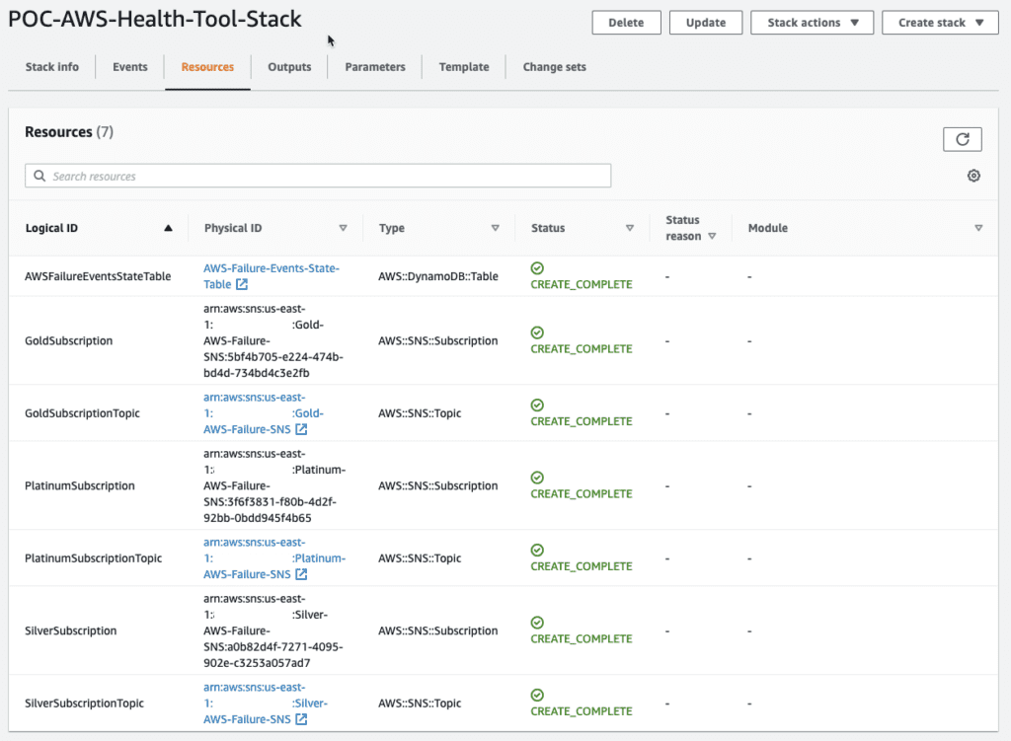1011x741 pixels.
Task: Go to the Template tab
Action: (464, 67)
